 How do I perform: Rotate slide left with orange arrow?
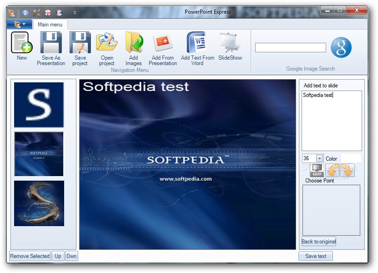pos(332,170)
